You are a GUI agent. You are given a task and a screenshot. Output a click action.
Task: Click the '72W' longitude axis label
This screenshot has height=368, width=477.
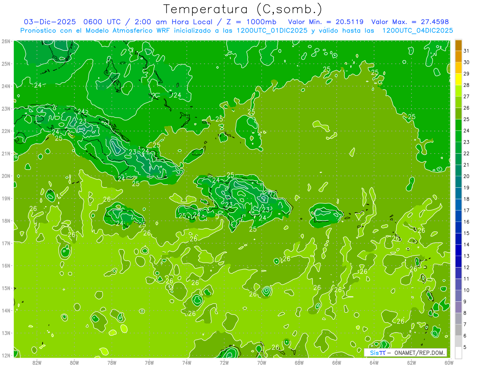click(x=224, y=362)
